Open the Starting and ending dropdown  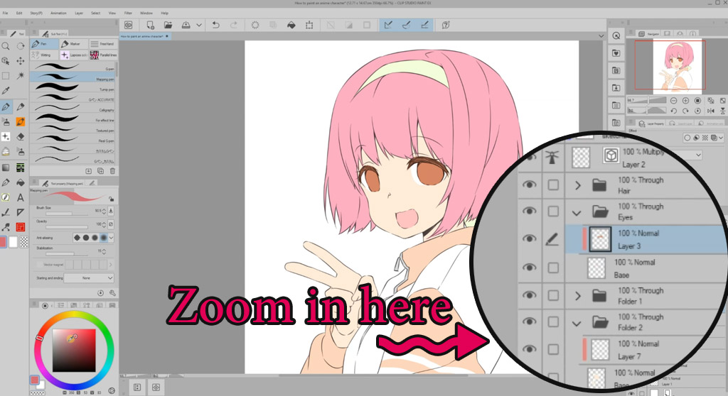click(x=89, y=278)
